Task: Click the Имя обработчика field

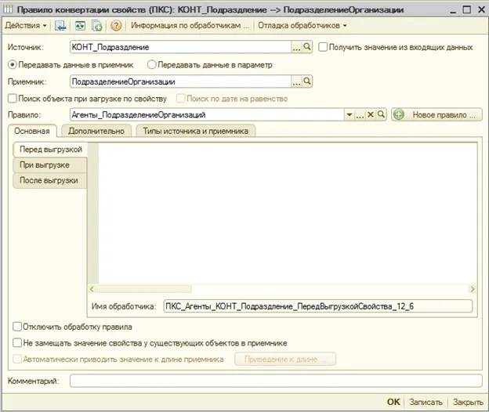Action: [318, 306]
